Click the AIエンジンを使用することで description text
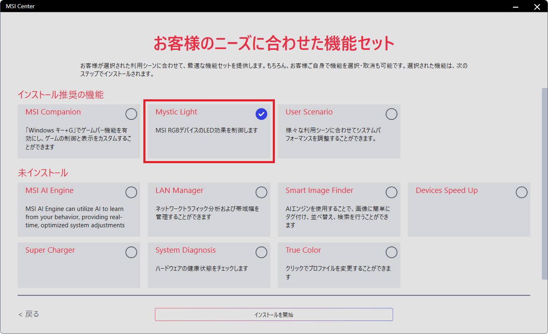548x334 pixels. (338, 217)
